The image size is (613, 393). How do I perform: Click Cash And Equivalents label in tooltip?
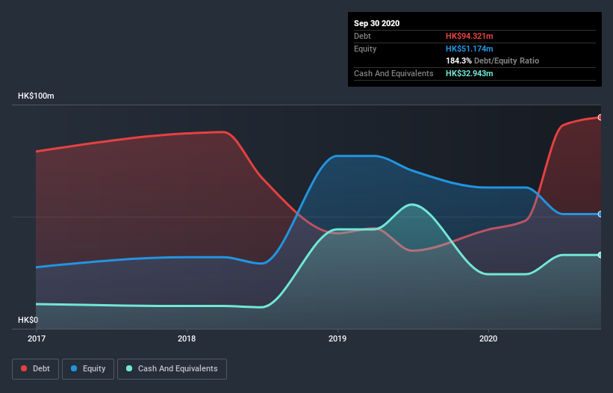point(393,73)
